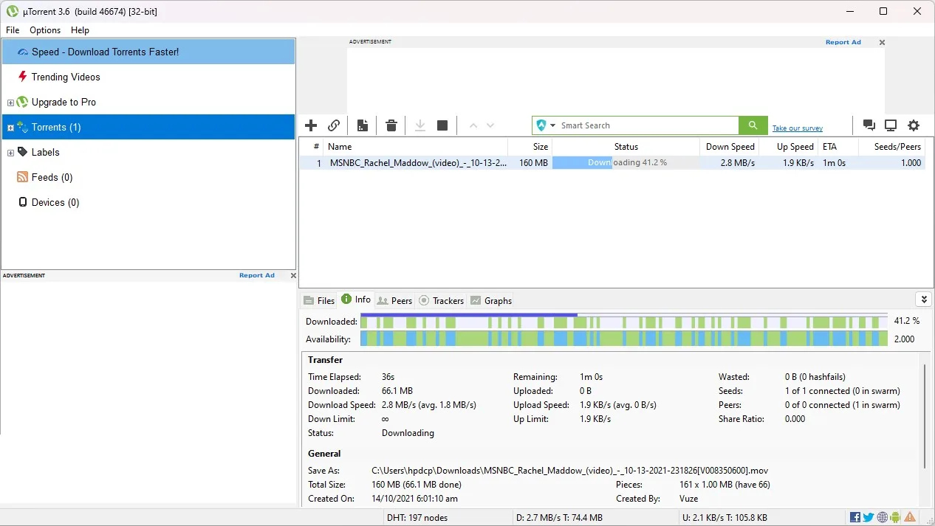Sort by Up Speed column header

click(x=788, y=147)
